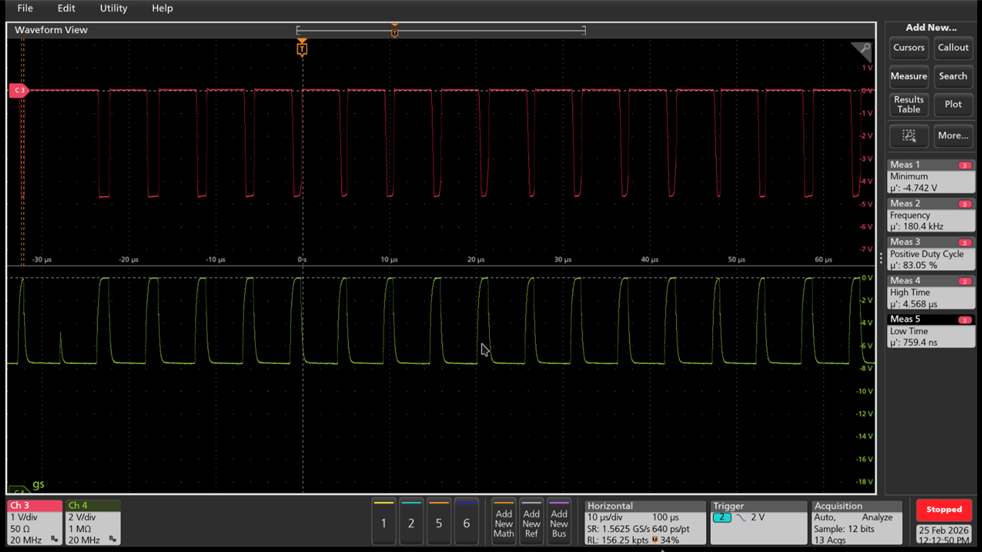The width and height of the screenshot is (982, 552).
Task: Open the Meas 2 Frequency measurement badge
Action: point(930,215)
